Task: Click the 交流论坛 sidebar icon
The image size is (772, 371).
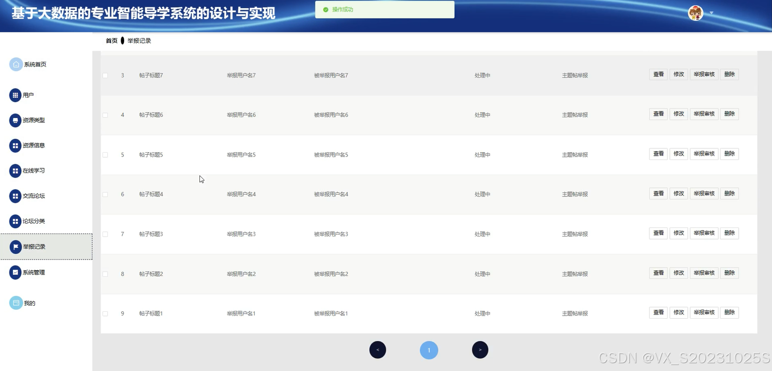Action: pos(15,196)
